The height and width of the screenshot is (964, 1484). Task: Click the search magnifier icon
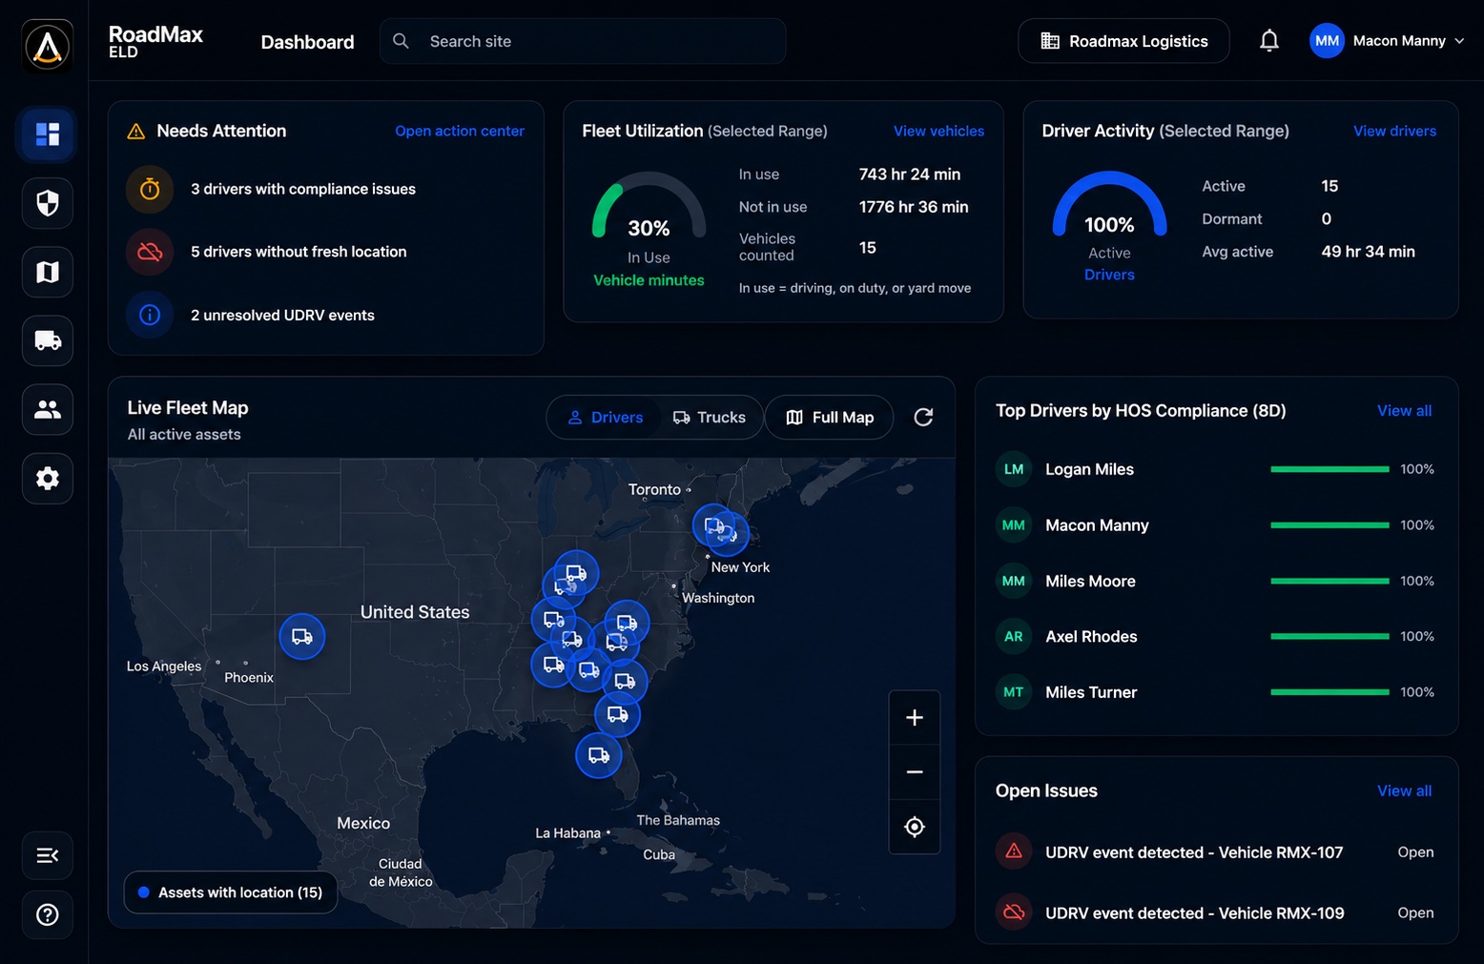point(402,41)
